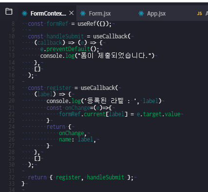Click the React icon on FormContex... tab
The image size is (208, 192).
(25, 14)
